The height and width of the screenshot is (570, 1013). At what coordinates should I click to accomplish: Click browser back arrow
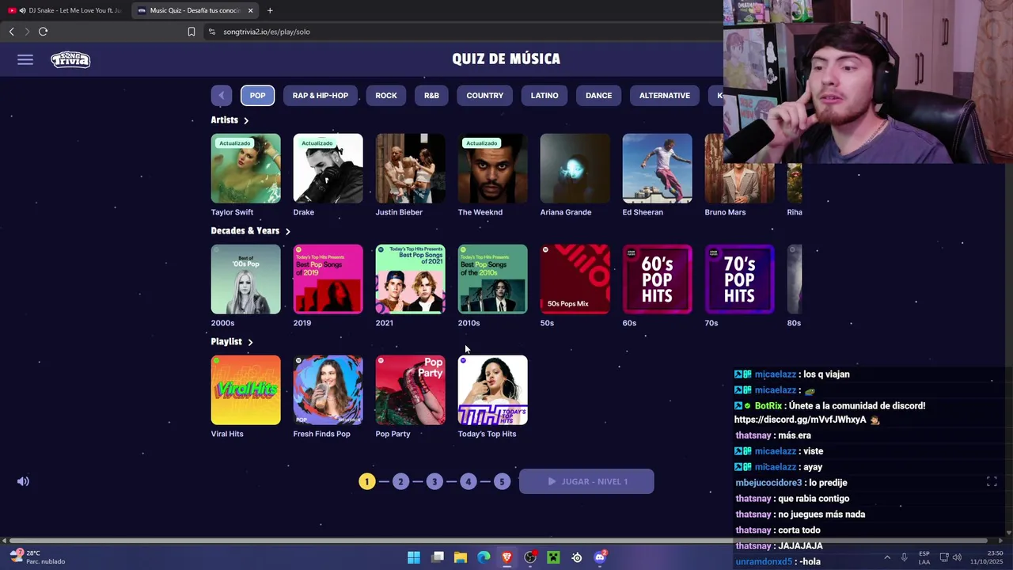pos(12,32)
